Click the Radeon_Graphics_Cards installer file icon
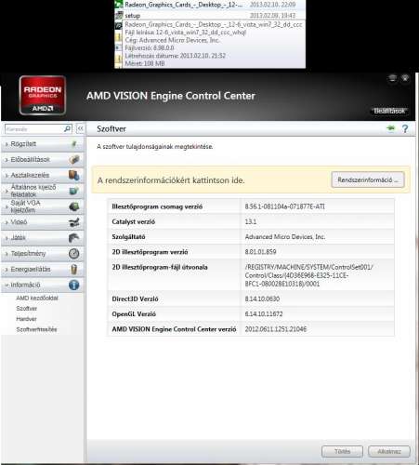The height and width of the screenshot is (465, 419). (x=119, y=5)
